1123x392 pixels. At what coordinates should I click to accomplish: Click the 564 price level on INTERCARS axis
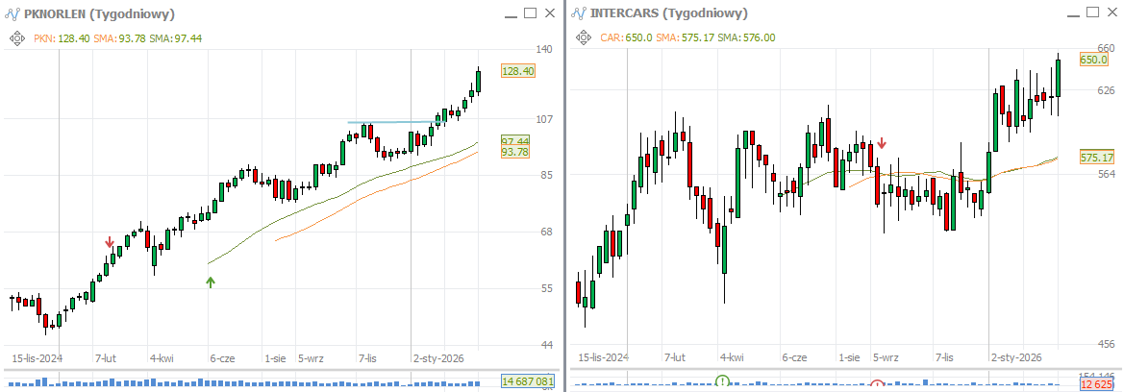[1107, 174]
